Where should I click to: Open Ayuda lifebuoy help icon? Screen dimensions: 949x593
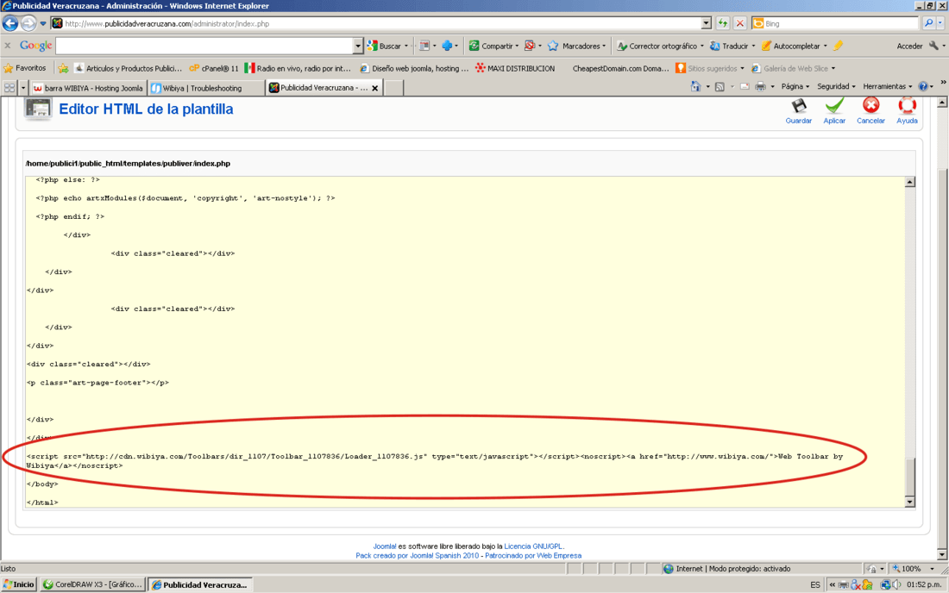(907, 106)
